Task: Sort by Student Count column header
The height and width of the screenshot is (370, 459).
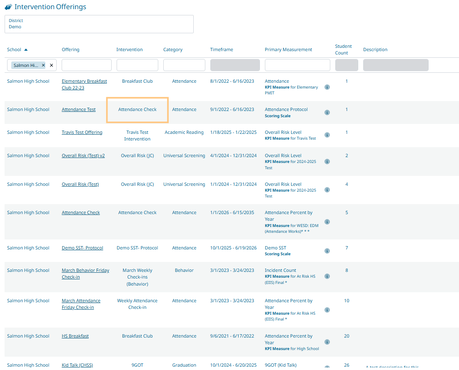Action: [x=343, y=49]
